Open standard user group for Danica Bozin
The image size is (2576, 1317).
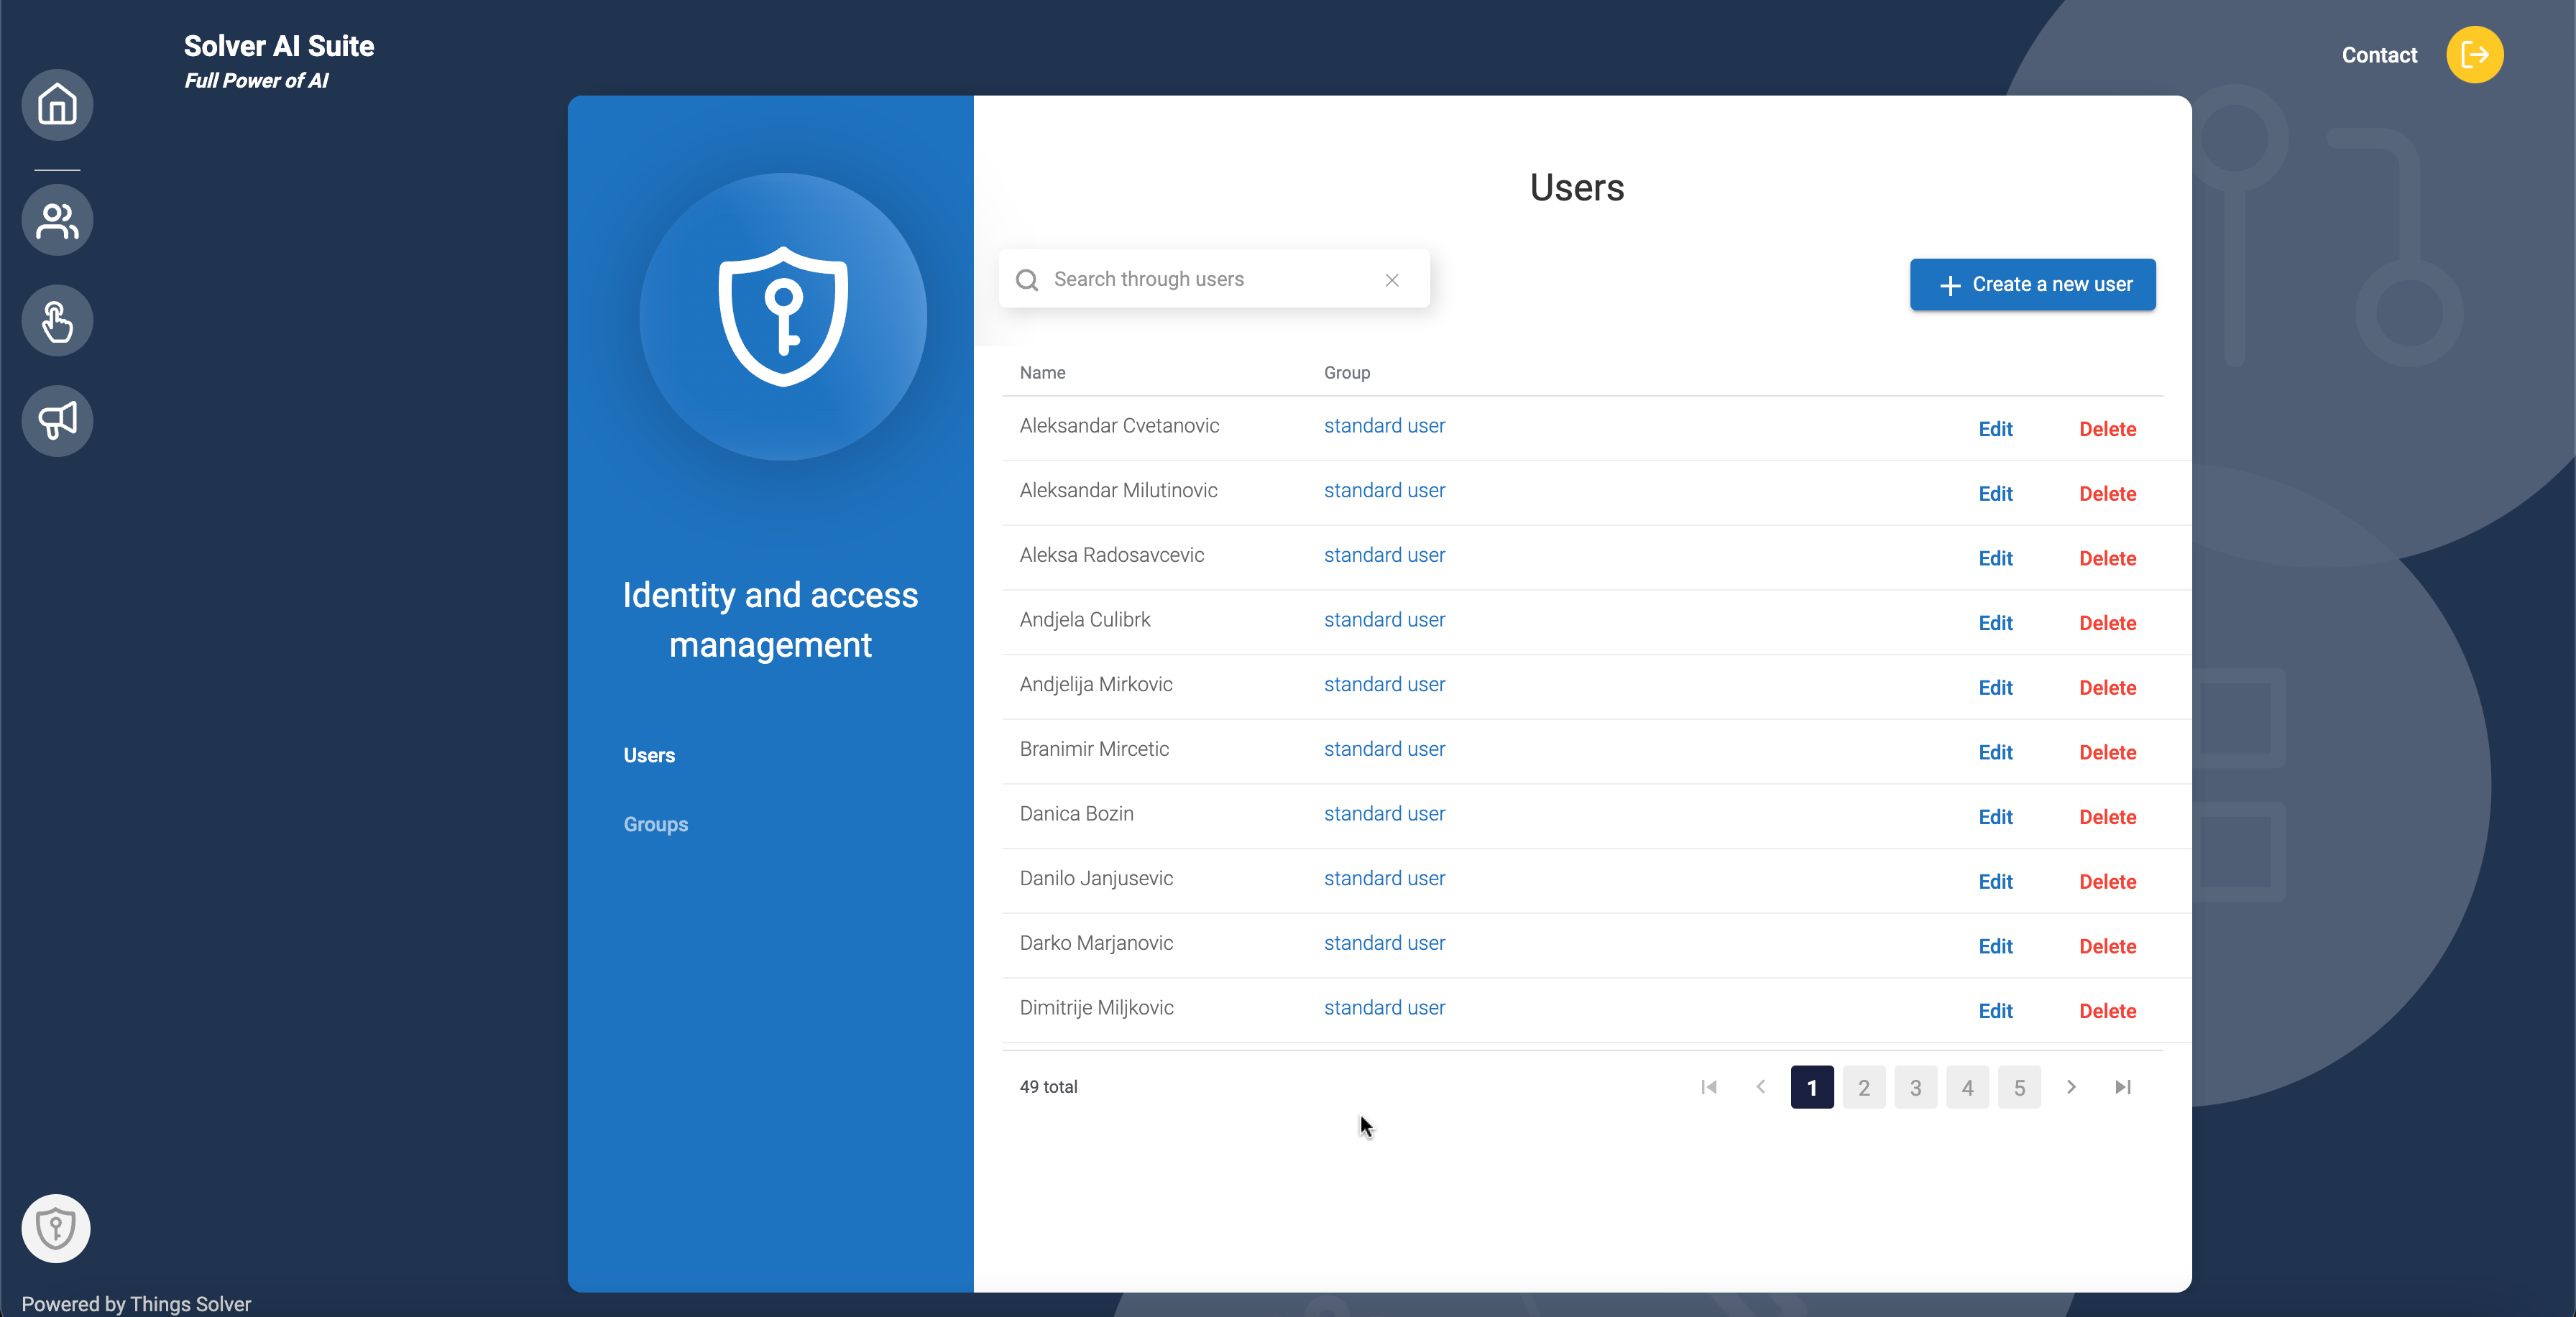(1384, 814)
